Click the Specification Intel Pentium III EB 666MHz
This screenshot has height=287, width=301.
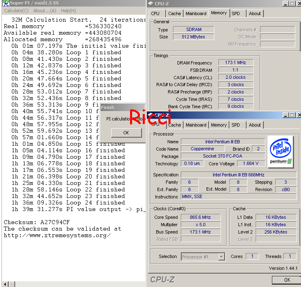238,175
